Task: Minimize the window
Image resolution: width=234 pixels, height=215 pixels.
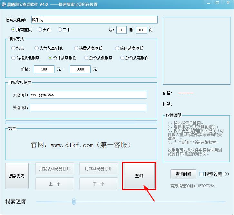Action: [x=209, y=3]
